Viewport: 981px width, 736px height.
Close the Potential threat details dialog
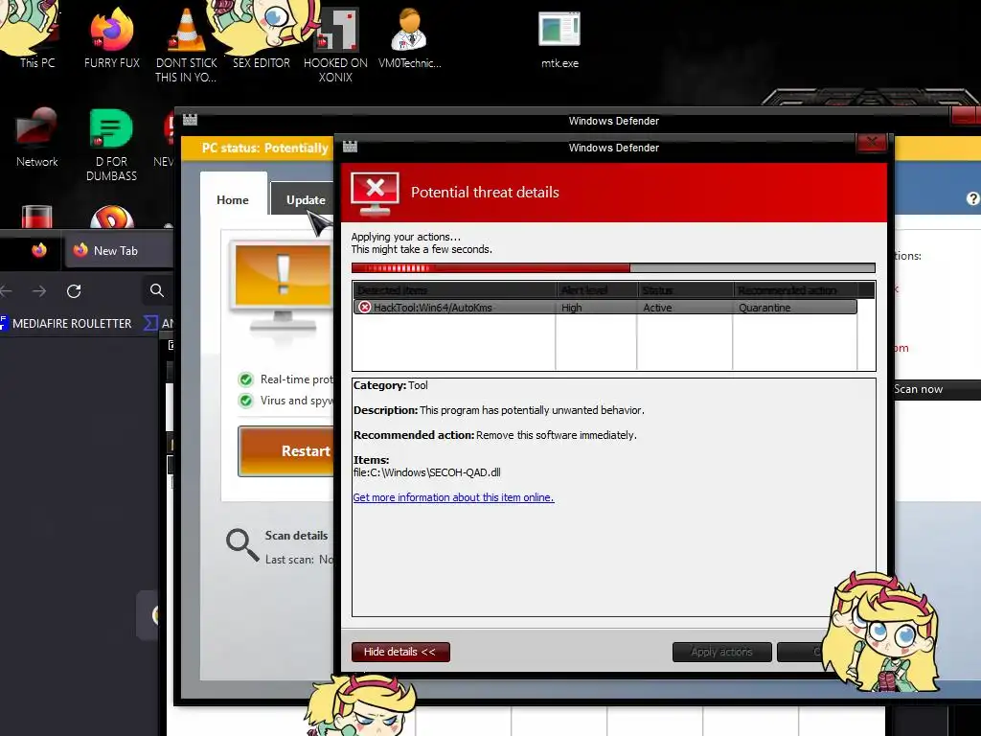pos(872,142)
